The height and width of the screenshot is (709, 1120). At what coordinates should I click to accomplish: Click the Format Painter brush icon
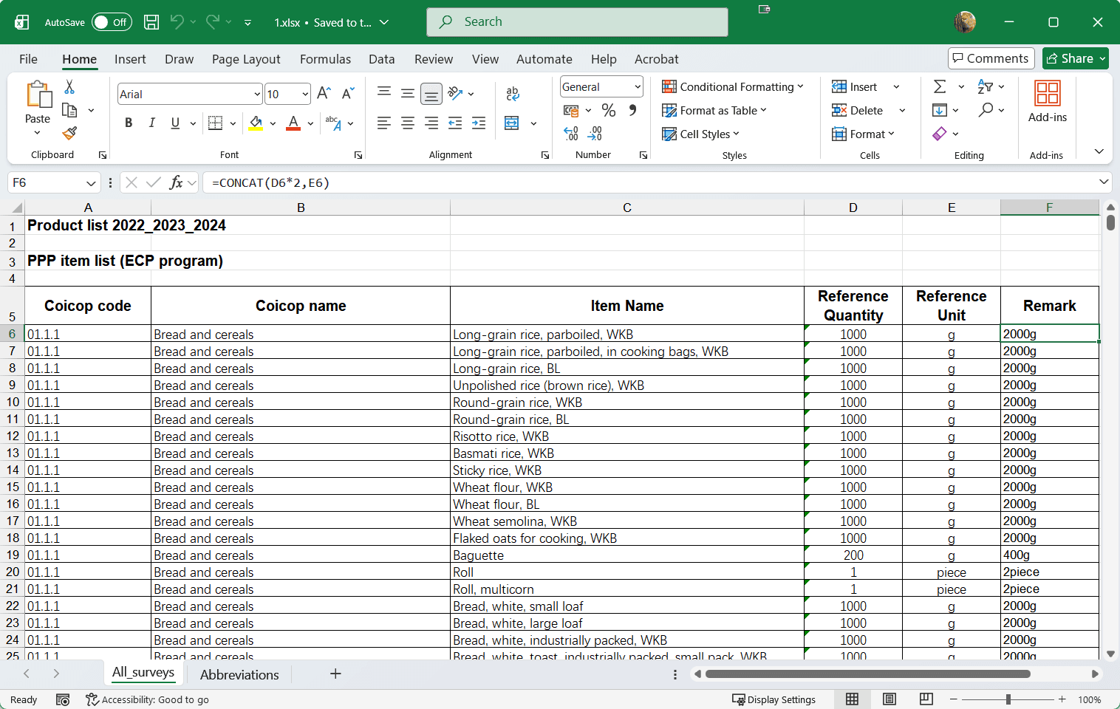pos(69,134)
